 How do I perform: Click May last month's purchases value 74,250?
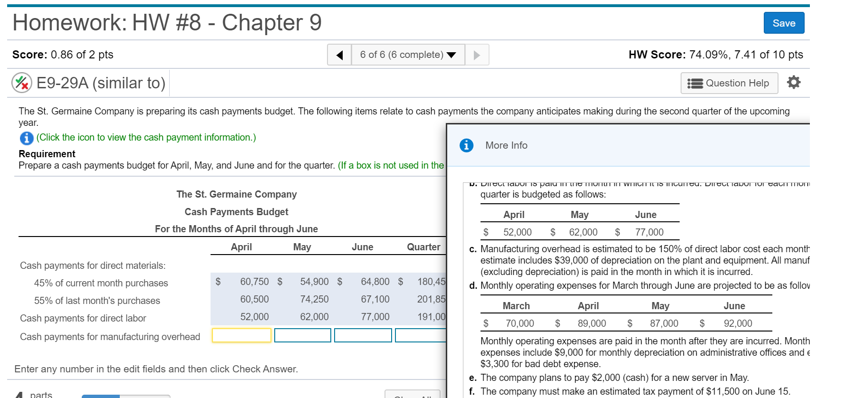[314, 299]
